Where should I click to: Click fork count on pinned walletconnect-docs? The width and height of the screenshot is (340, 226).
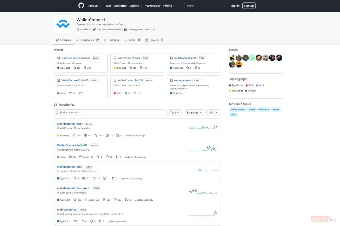coord(143,68)
